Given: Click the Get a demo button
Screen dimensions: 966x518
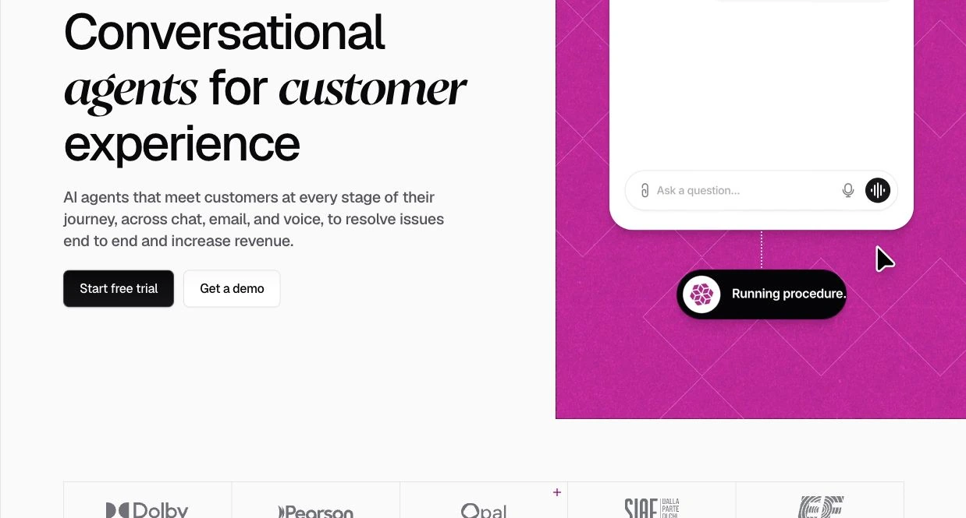Looking at the screenshot, I should click(232, 288).
